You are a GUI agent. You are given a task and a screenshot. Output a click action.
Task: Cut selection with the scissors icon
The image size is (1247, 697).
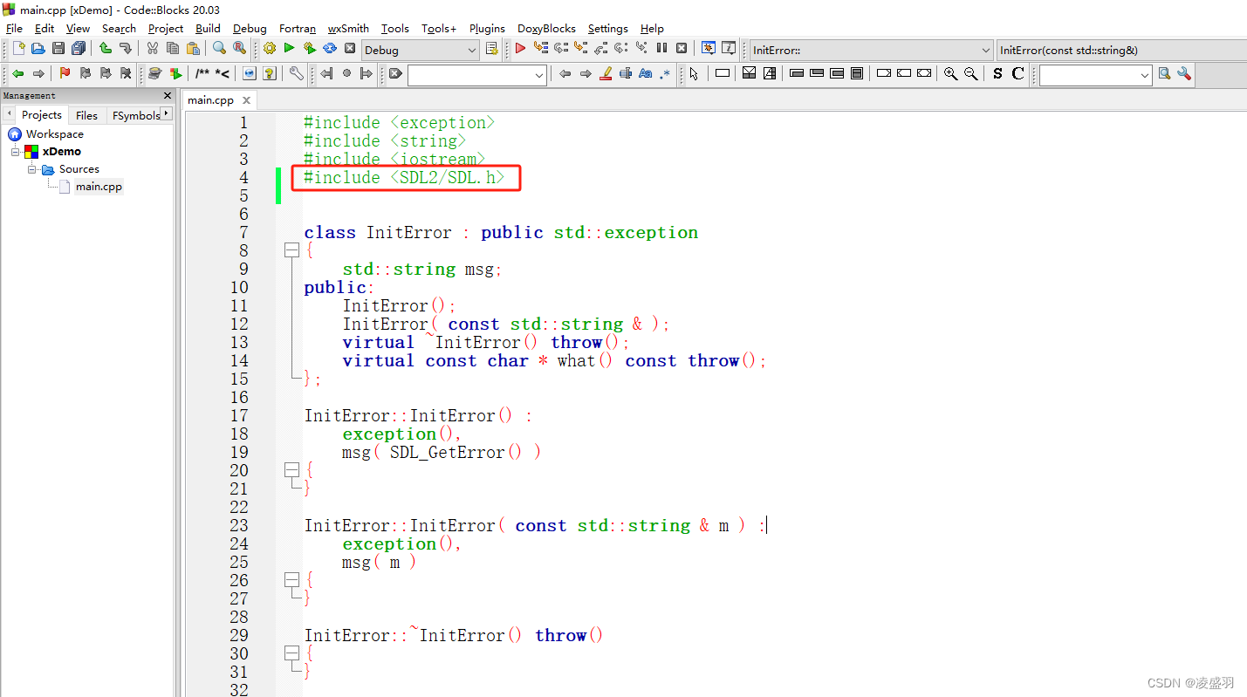pyautogui.click(x=153, y=49)
